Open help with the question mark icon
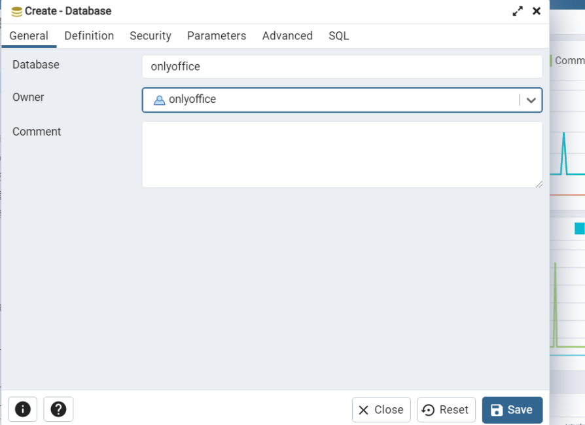This screenshot has height=425, width=585. point(58,409)
